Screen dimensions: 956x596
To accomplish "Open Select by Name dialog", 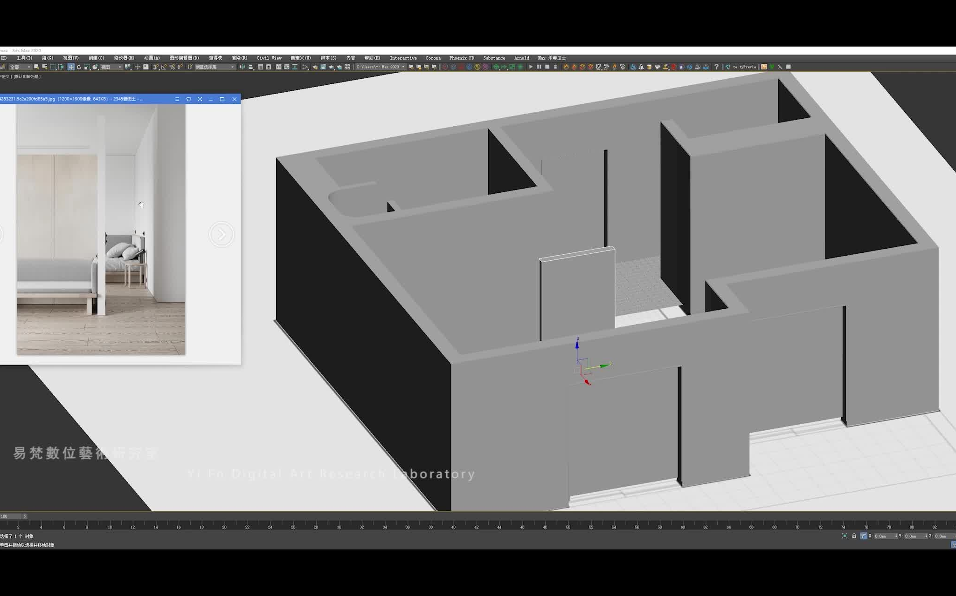I will [x=45, y=67].
